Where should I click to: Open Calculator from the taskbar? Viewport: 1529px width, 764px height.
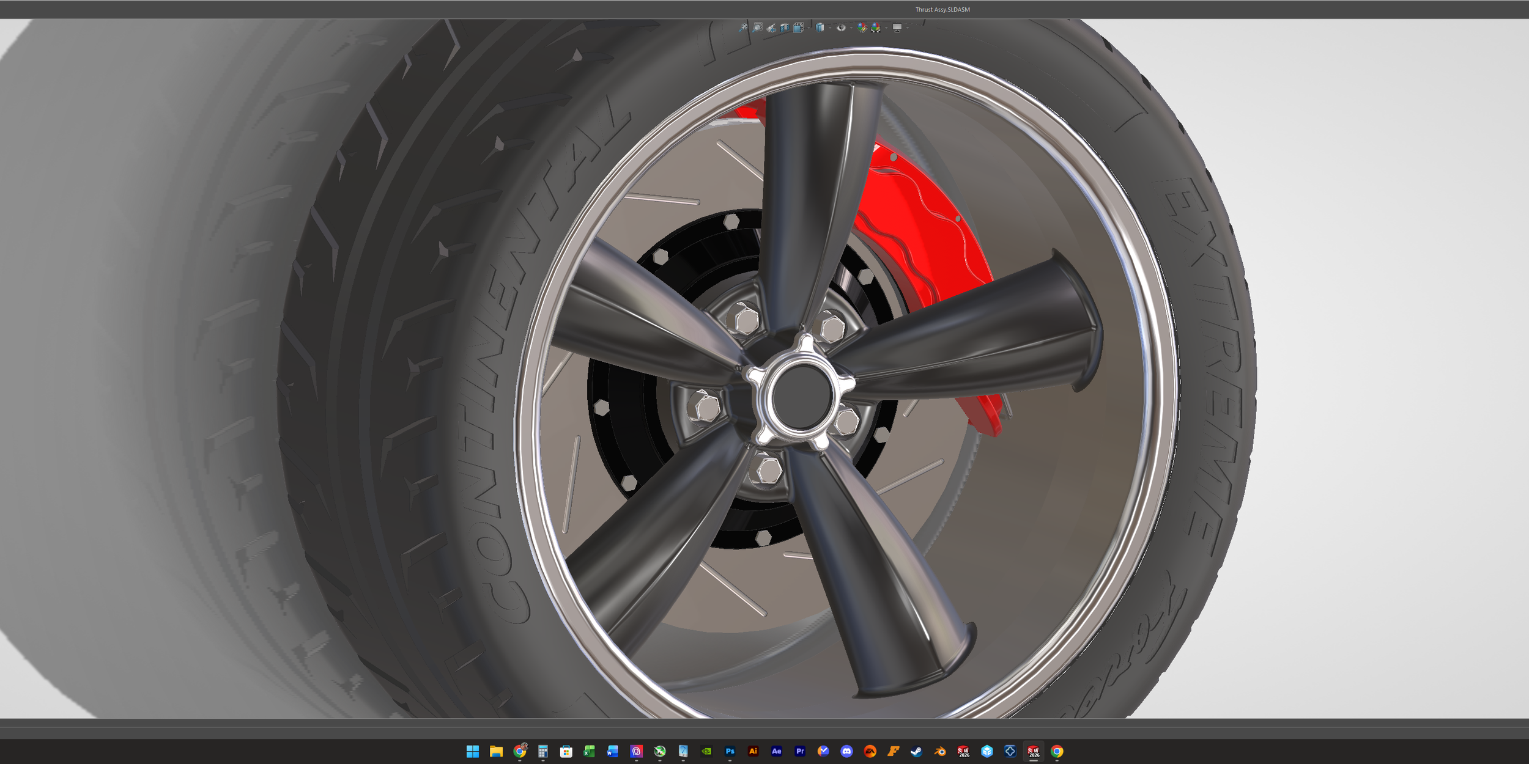(x=542, y=751)
